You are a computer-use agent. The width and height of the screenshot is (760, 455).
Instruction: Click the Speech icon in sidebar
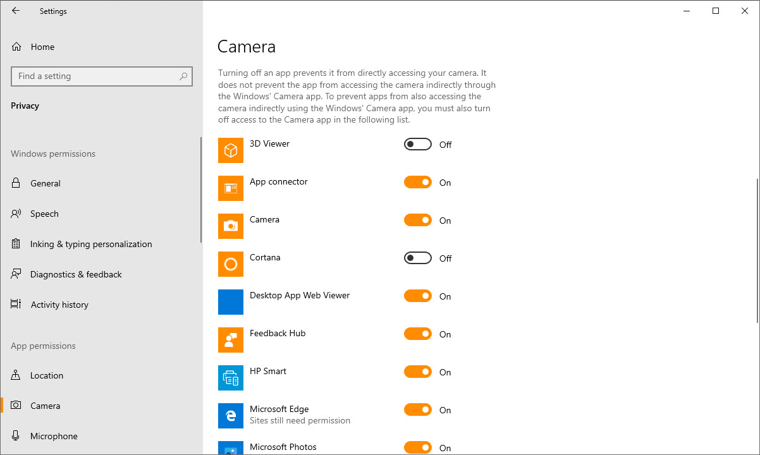tap(16, 214)
